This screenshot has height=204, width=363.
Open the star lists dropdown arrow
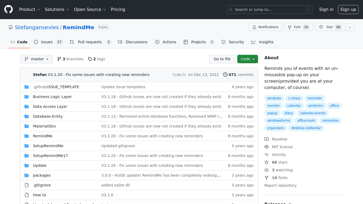350,27
